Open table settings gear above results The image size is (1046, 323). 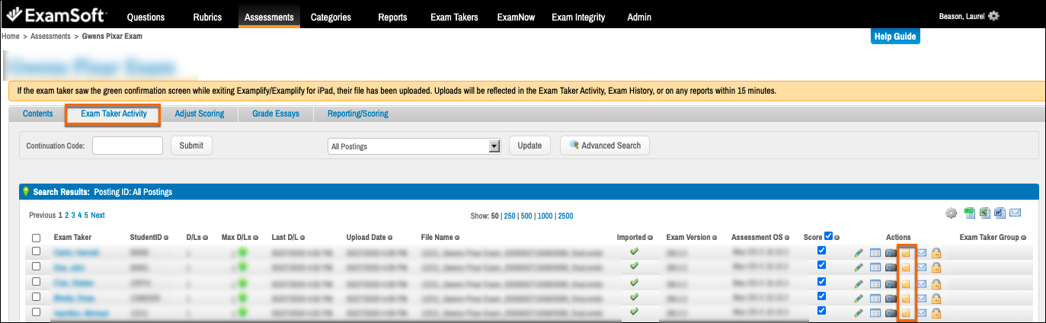[x=951, y=213]
